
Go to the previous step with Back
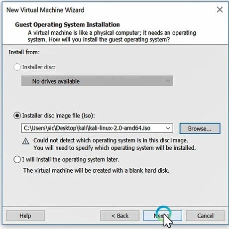[x=120, y=216]
